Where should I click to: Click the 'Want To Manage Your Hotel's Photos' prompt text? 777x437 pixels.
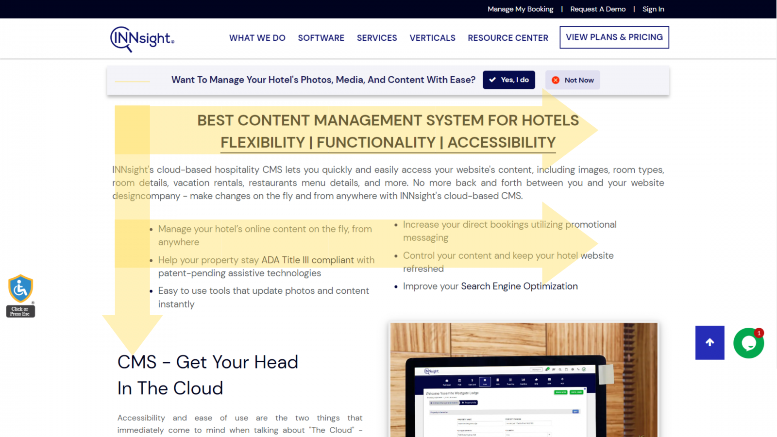(323, 80)
